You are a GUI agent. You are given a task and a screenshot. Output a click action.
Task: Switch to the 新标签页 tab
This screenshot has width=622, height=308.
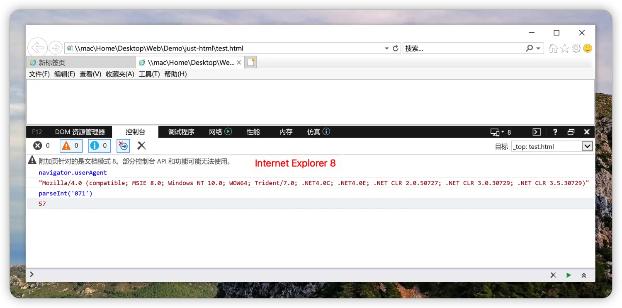point(81,63)
